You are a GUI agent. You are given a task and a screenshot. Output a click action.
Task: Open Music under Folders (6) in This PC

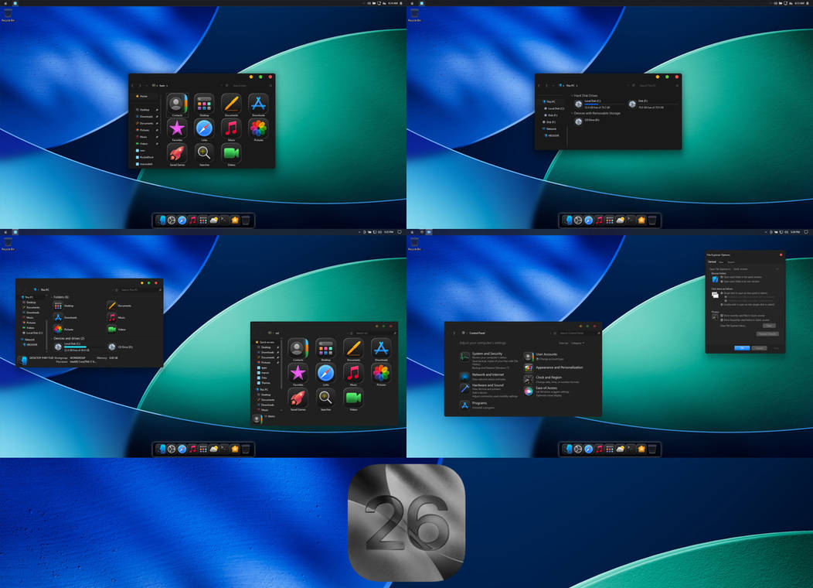[112, 317]
